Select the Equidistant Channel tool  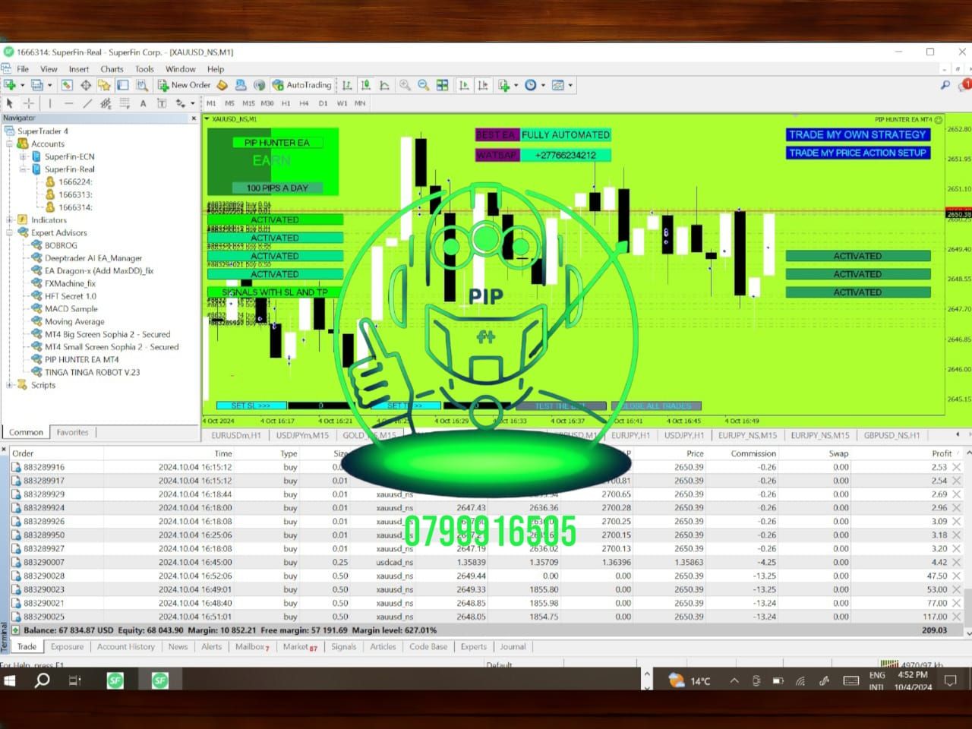point(106,103)
